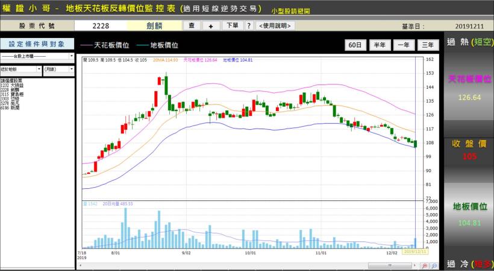
Task: Click the question mark help button
Action: pyautogui.click(x=249, y=26)
